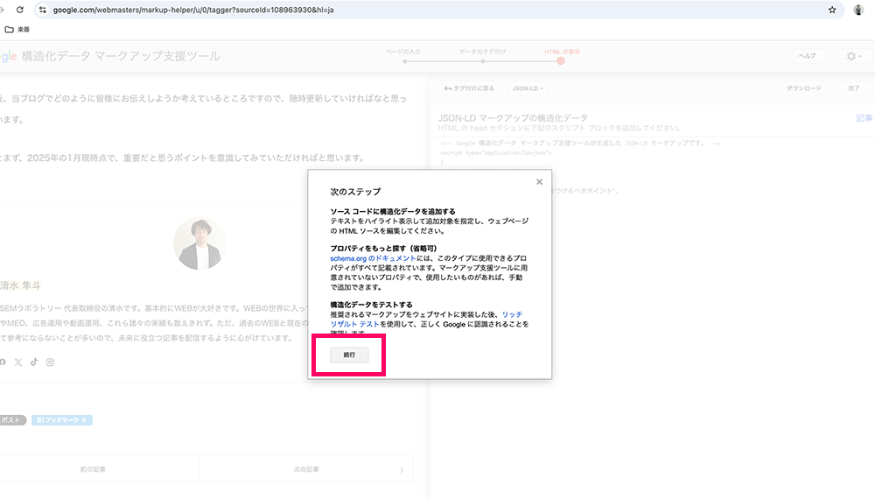Open the author's X social icon
Viewport: 875px width, 499px height.
pos(18,362)
